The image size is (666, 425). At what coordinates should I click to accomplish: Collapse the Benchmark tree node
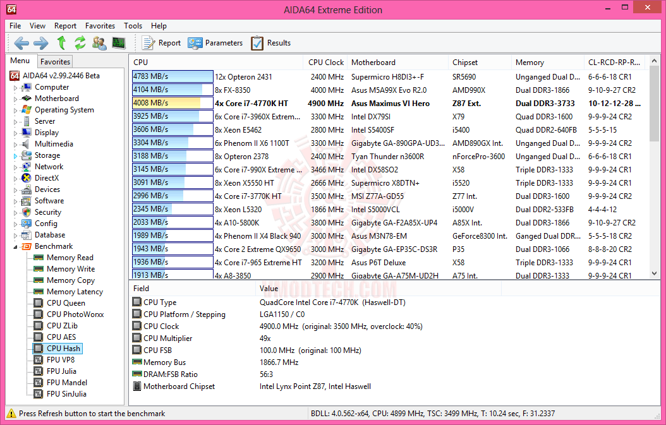pos(16,247)
